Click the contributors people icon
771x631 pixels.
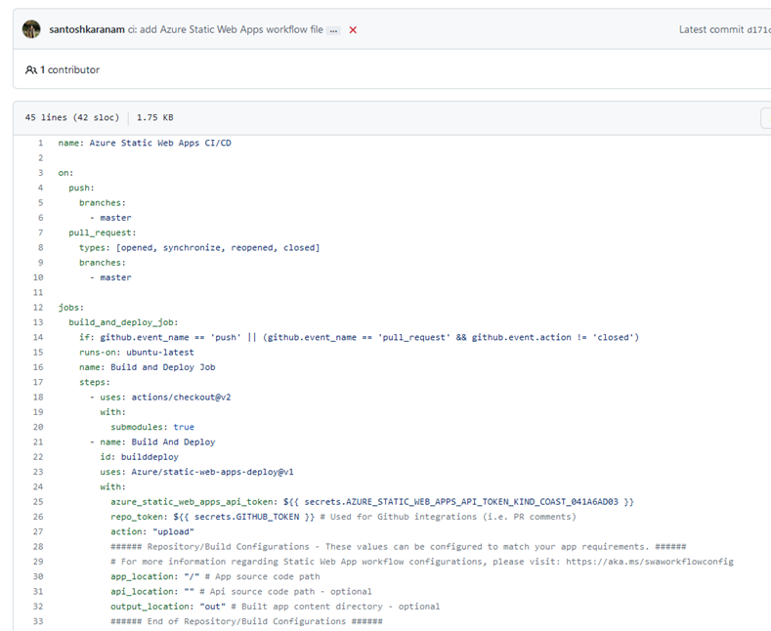point(31,69)
